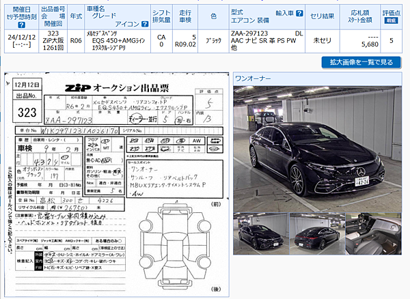Click equipment text AAC ナビ SR 革 PS PW

click(x=263, y=41)
